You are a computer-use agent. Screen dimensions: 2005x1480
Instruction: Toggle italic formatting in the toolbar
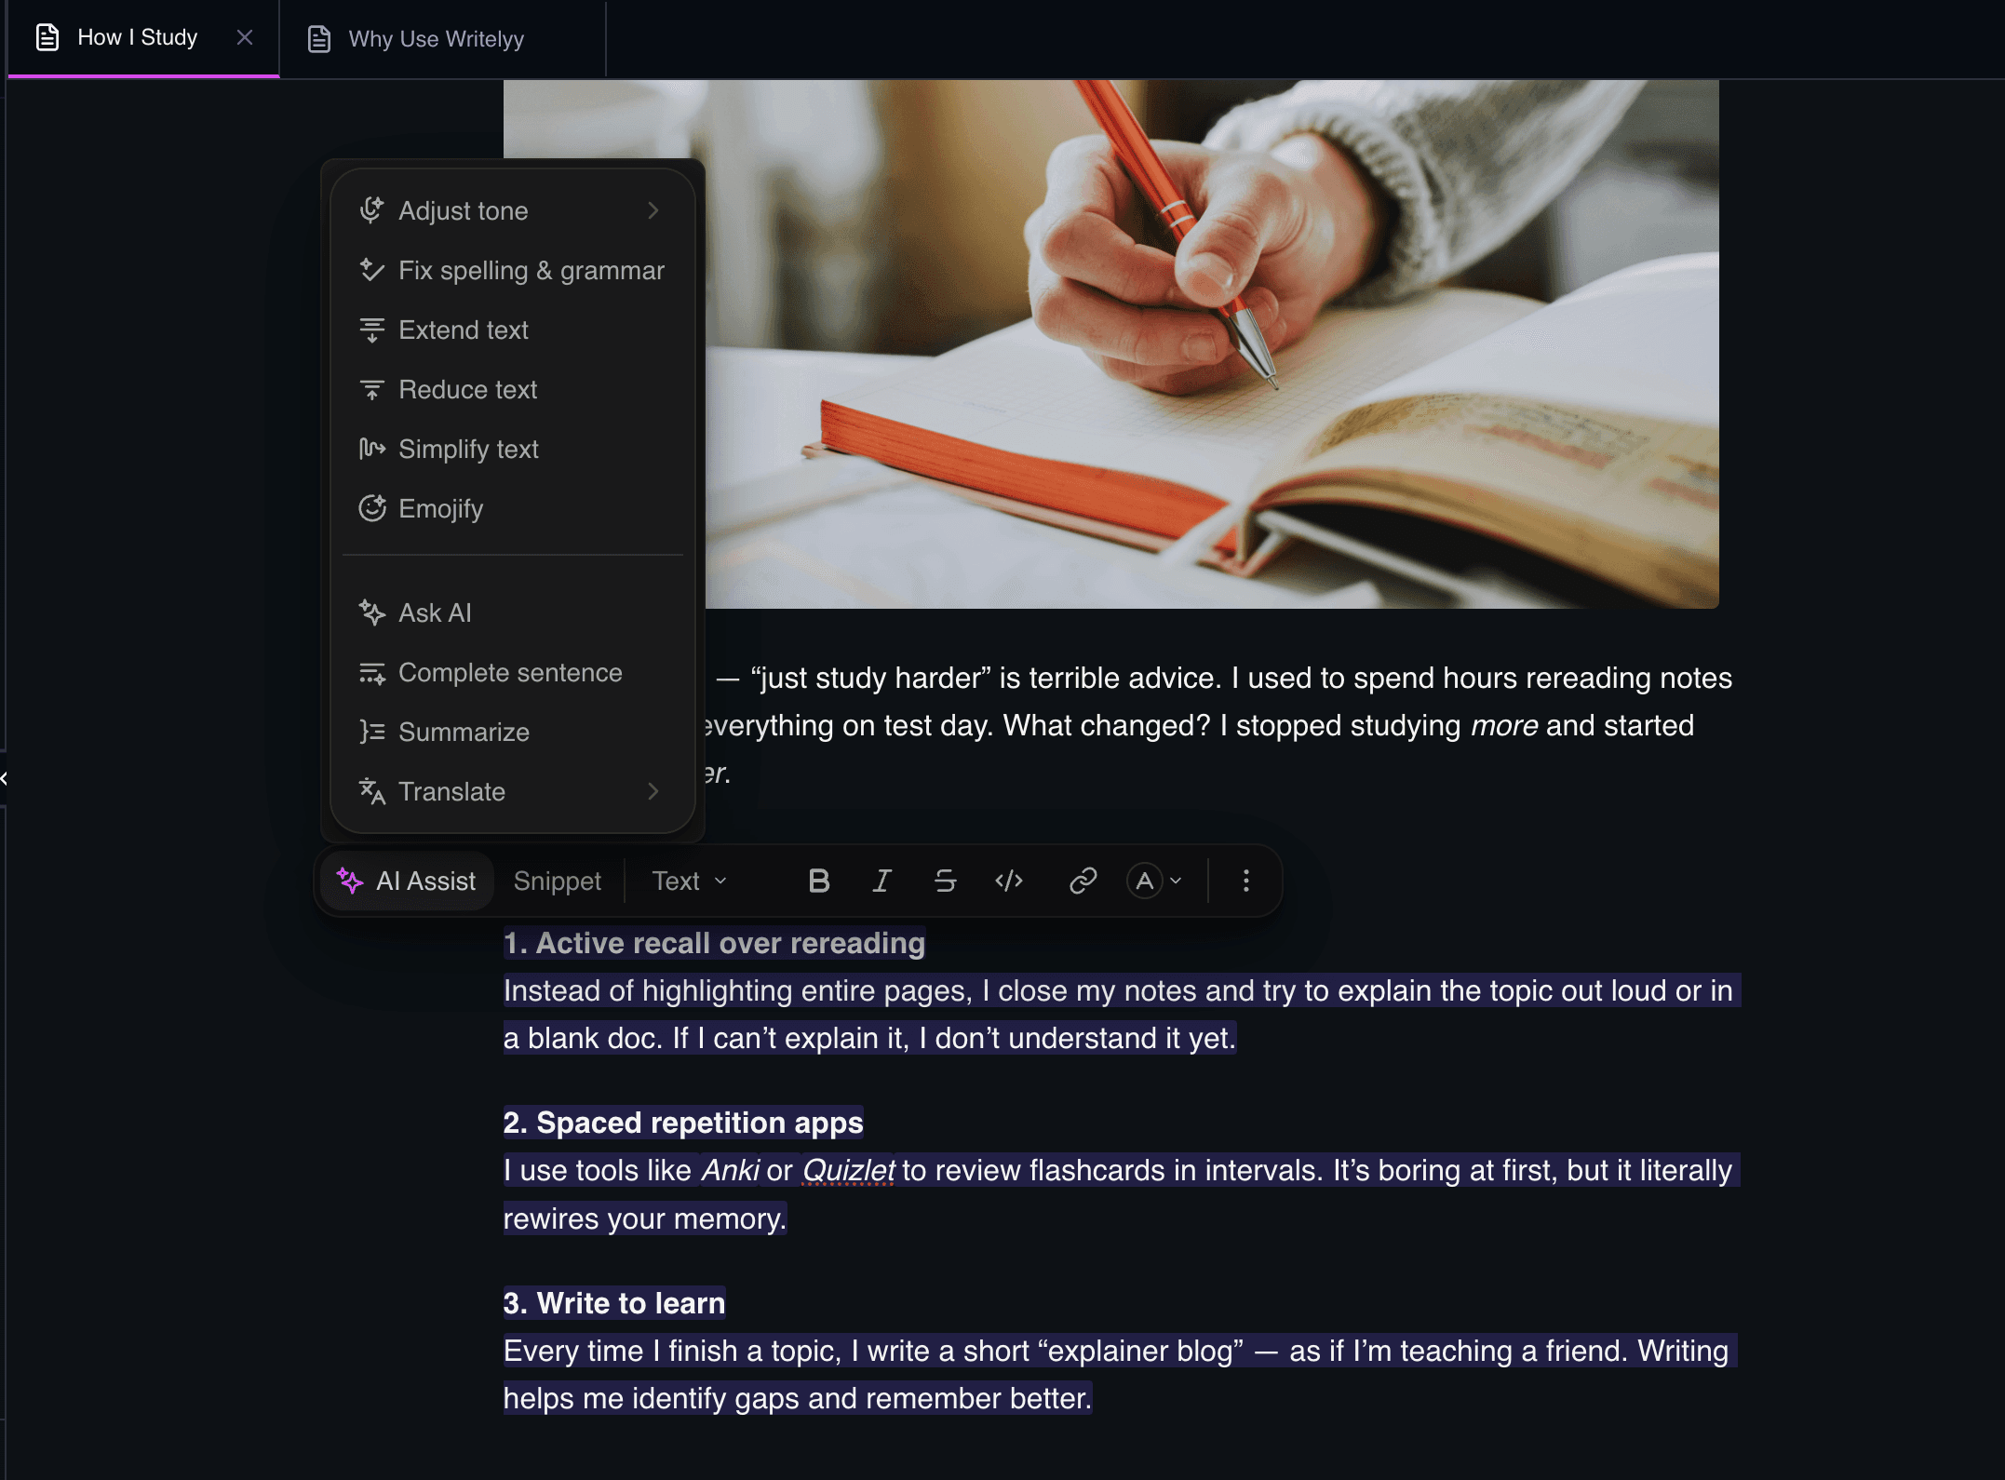881,881
